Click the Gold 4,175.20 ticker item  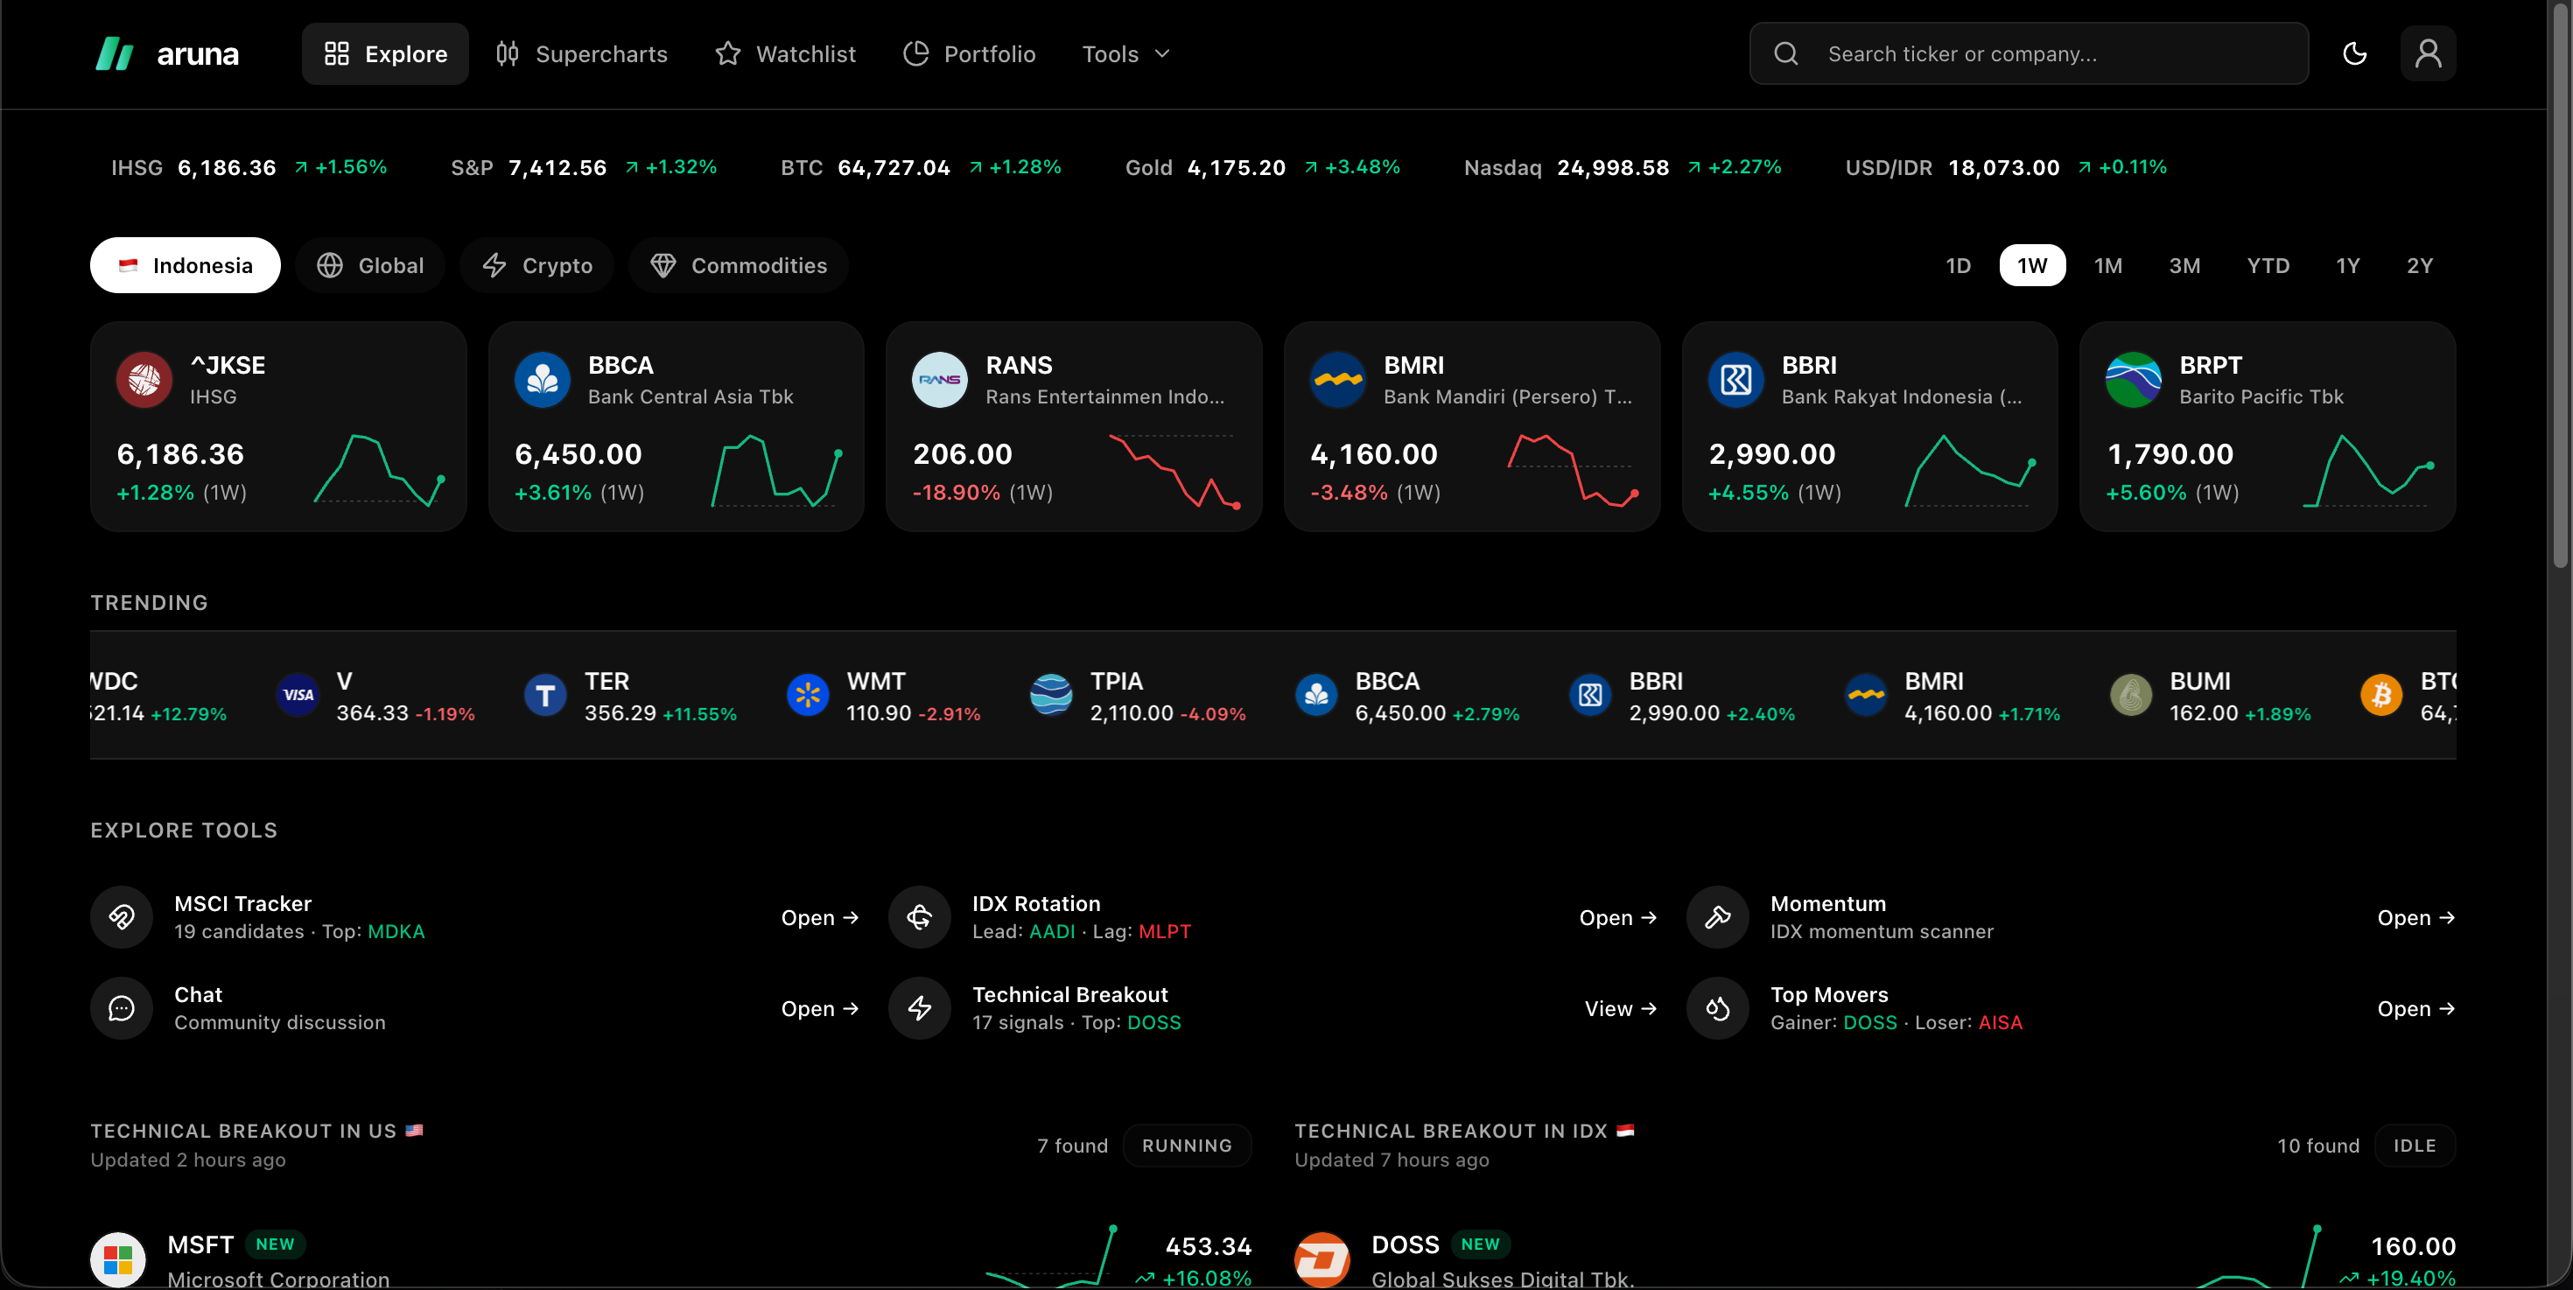coord(1263,167)
